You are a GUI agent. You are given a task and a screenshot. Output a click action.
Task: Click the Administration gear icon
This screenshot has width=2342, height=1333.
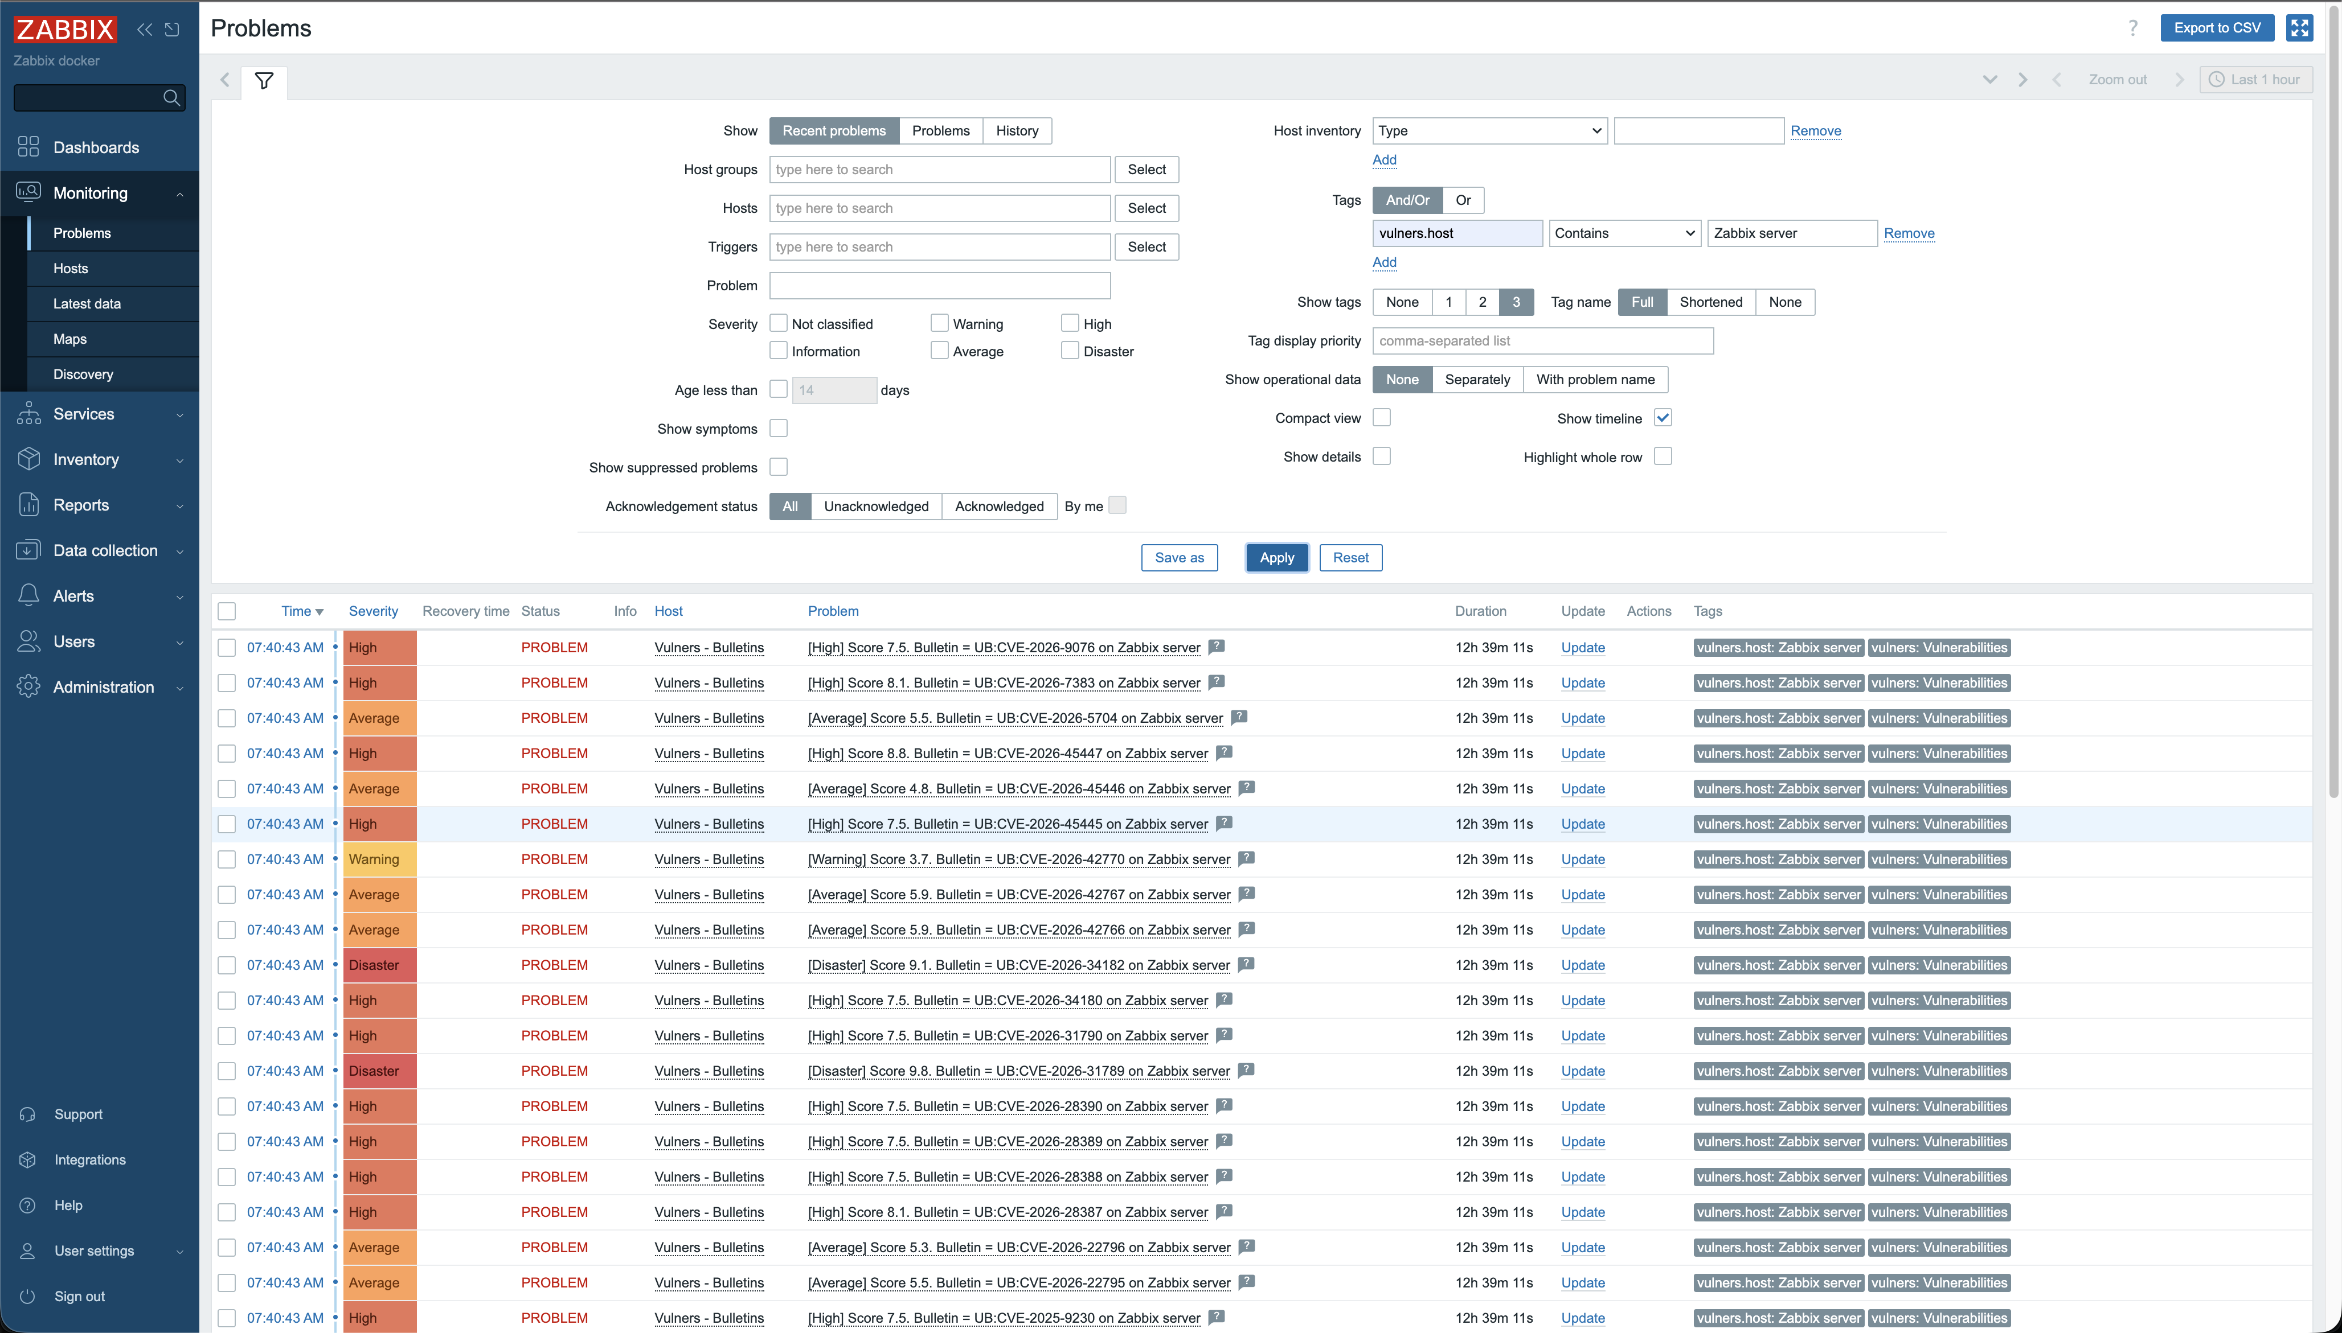pos(28,686)
